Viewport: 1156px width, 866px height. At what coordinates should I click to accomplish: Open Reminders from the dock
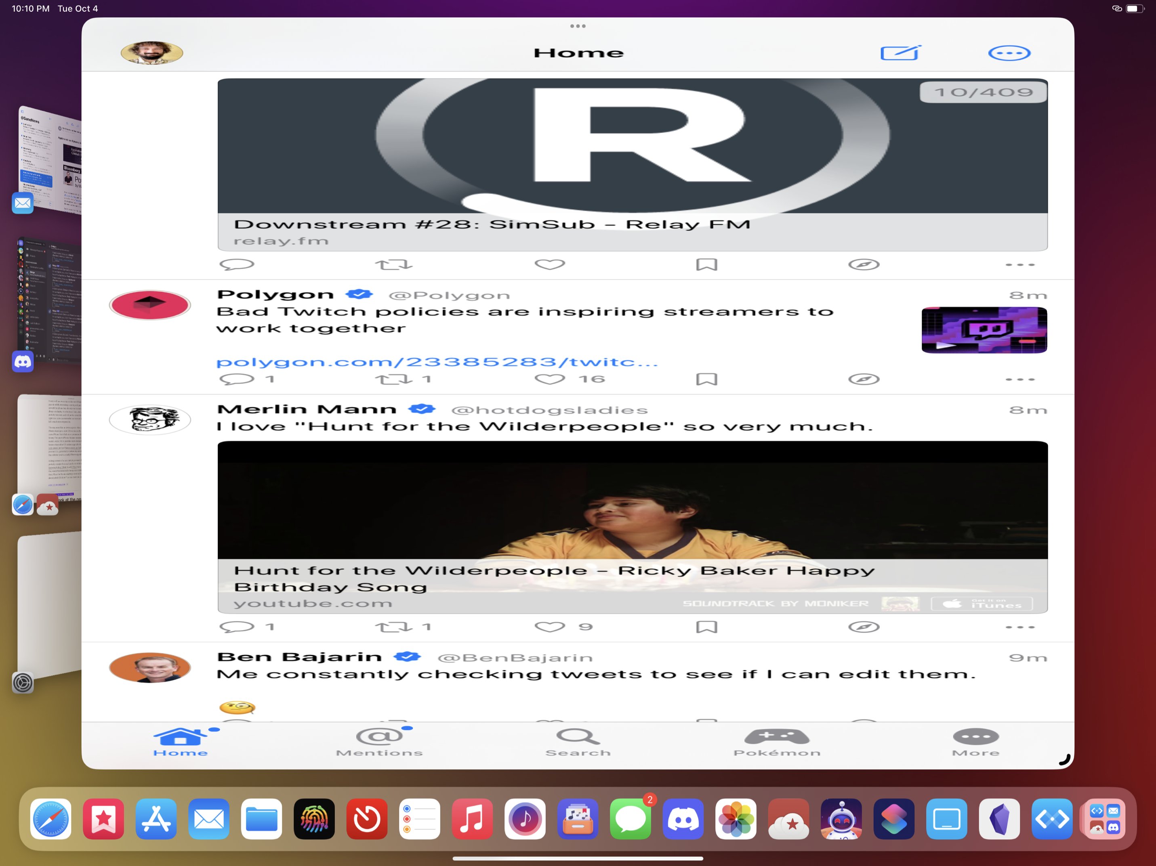[x=420, y=818]
